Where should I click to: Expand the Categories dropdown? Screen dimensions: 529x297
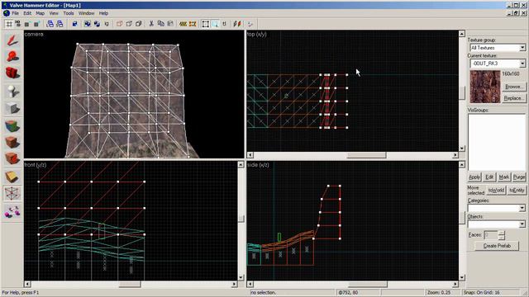522,208
